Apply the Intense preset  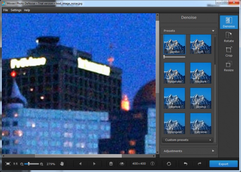coord(175,98)
